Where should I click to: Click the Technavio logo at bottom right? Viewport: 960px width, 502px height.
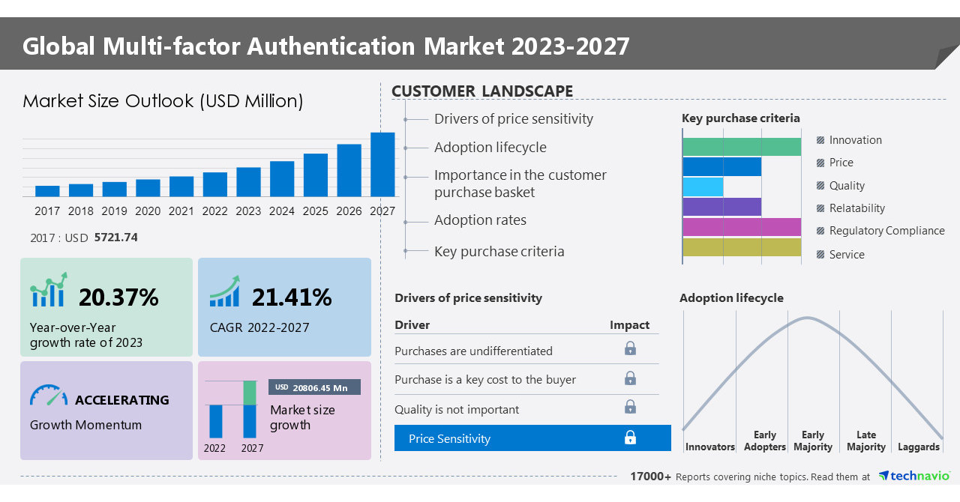coord(914,475)
